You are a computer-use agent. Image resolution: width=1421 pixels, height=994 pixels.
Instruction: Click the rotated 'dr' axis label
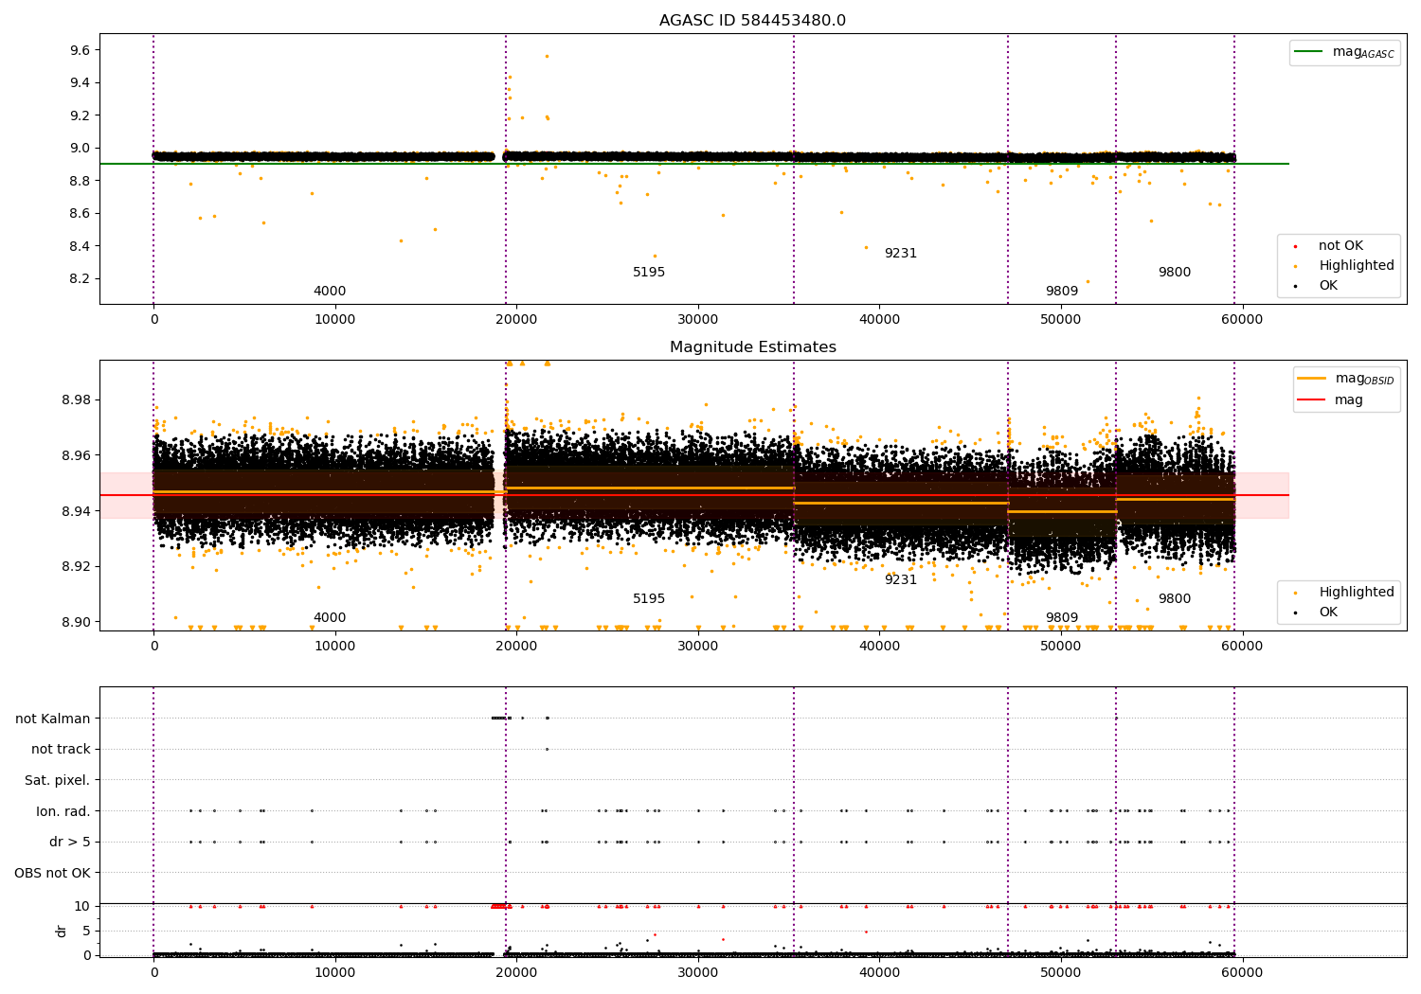point(62,931)
